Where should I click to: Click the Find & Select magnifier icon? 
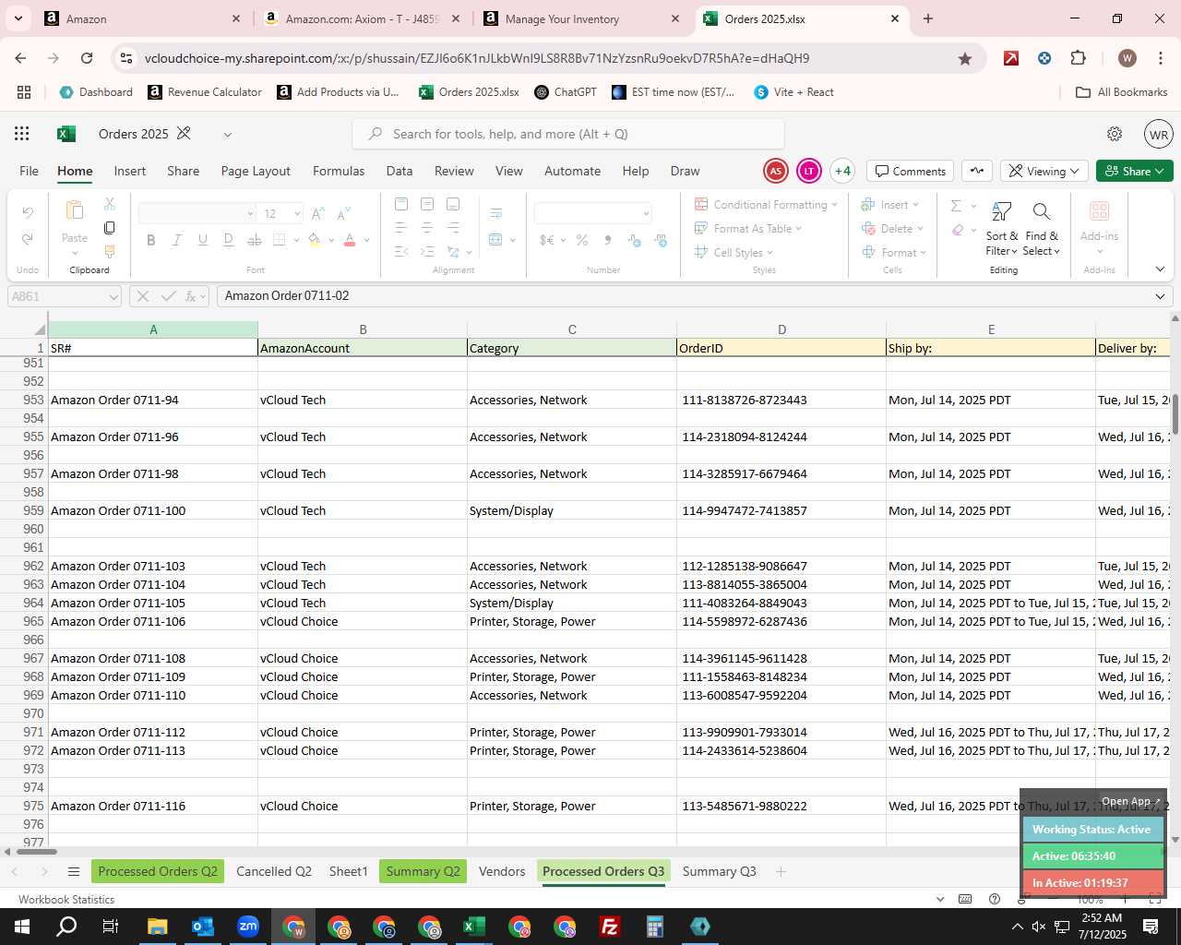tap(1042, 212)
